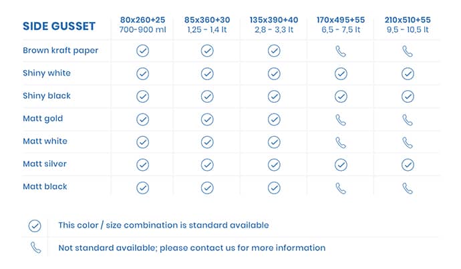Click the checkmark for Matt black 80x260+25
This screenshot has width=461, height=269.
click(x=142, y=188)
